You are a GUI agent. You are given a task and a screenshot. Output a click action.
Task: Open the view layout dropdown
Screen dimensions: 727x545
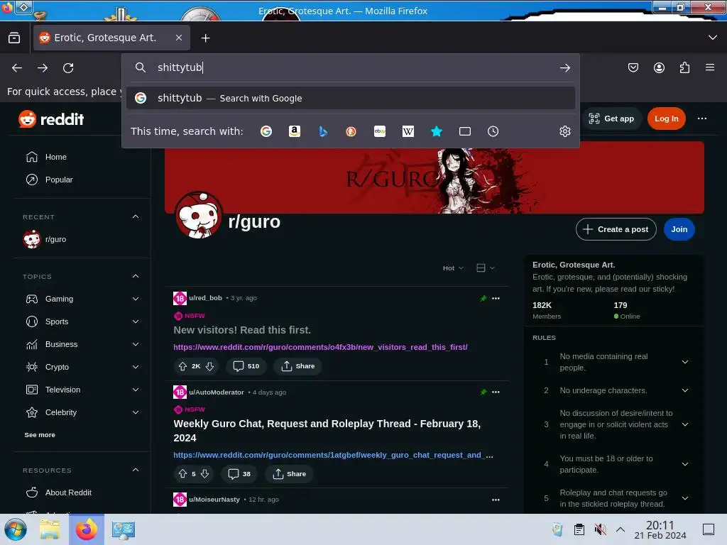[486, 268]
